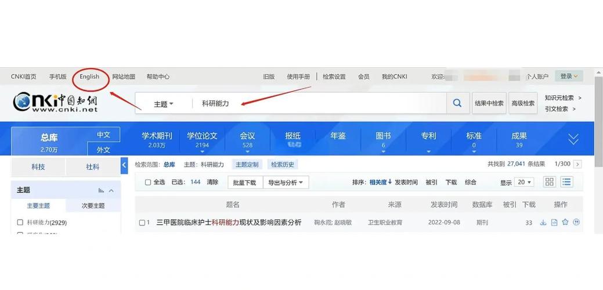Open the 我的CNKI link
This screenshot has height=290, width=603.
tap(395, 77)
